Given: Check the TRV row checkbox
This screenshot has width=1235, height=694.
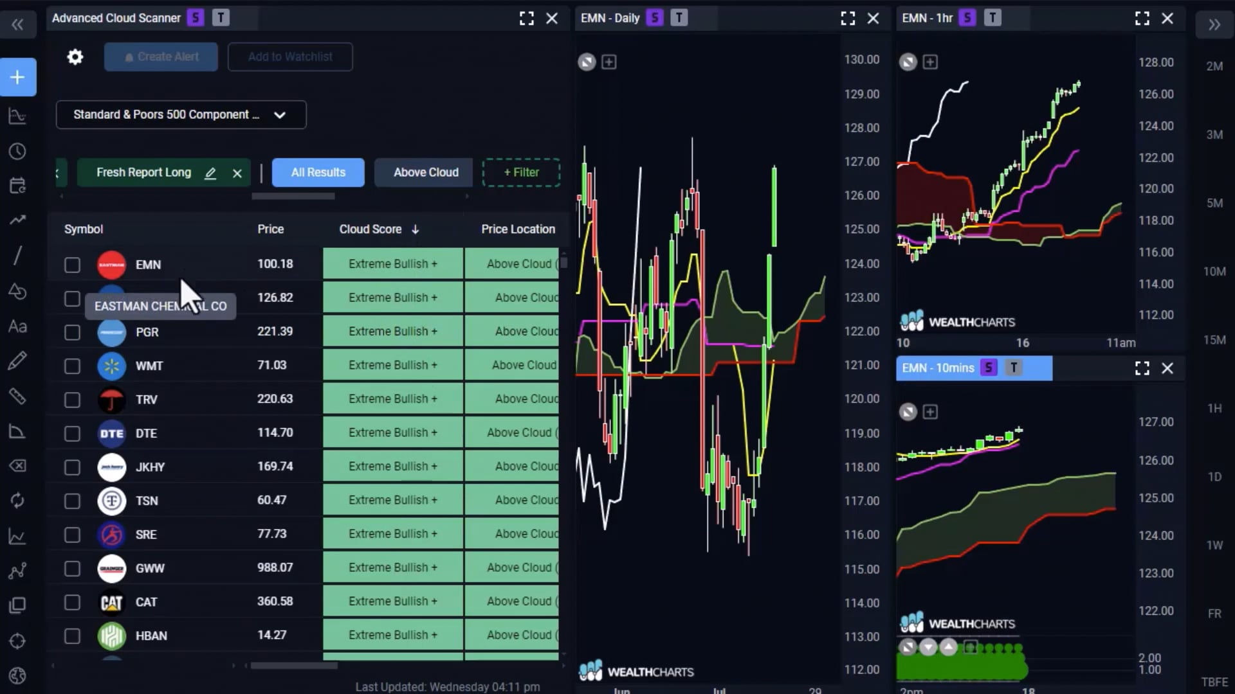Looking at the screenshot, I should click(x=72, y=400).
